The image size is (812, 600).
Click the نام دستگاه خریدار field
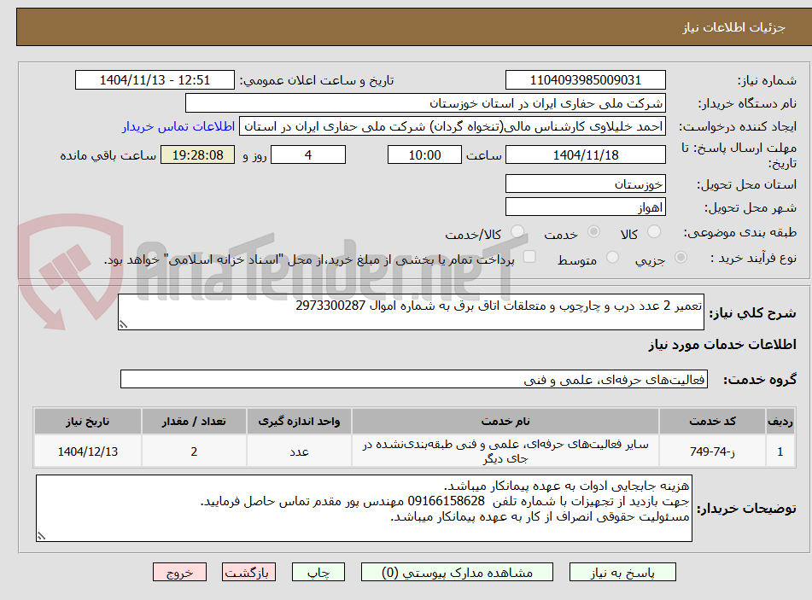(x=425, y=103)
